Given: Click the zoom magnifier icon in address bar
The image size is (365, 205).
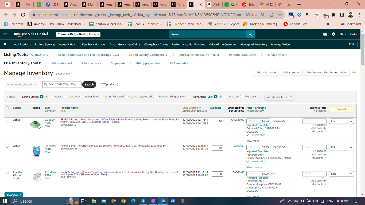Looking at the screenshot, I should [263, 15].
